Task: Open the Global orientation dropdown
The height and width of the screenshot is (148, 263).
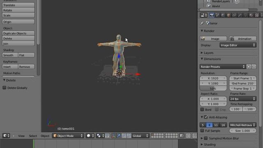Action: [x=140, y=136]
